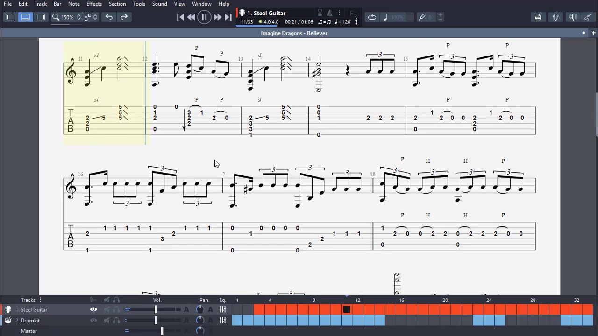Viewport: 598px width, 336px height.
Task: Fast forward to the next bar
Action: (x=217, y=17)
